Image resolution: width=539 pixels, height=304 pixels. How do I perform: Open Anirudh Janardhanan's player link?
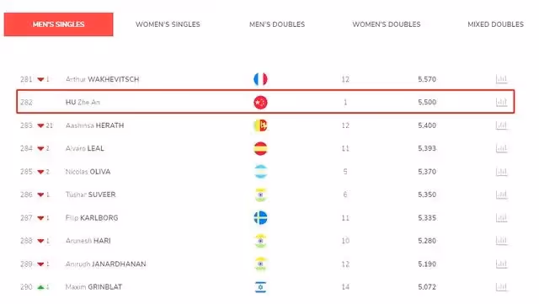click(105, 264)
